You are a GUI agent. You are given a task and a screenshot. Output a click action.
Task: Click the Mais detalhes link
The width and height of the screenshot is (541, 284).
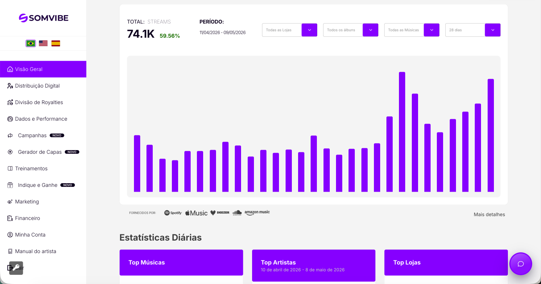[489, 214]
